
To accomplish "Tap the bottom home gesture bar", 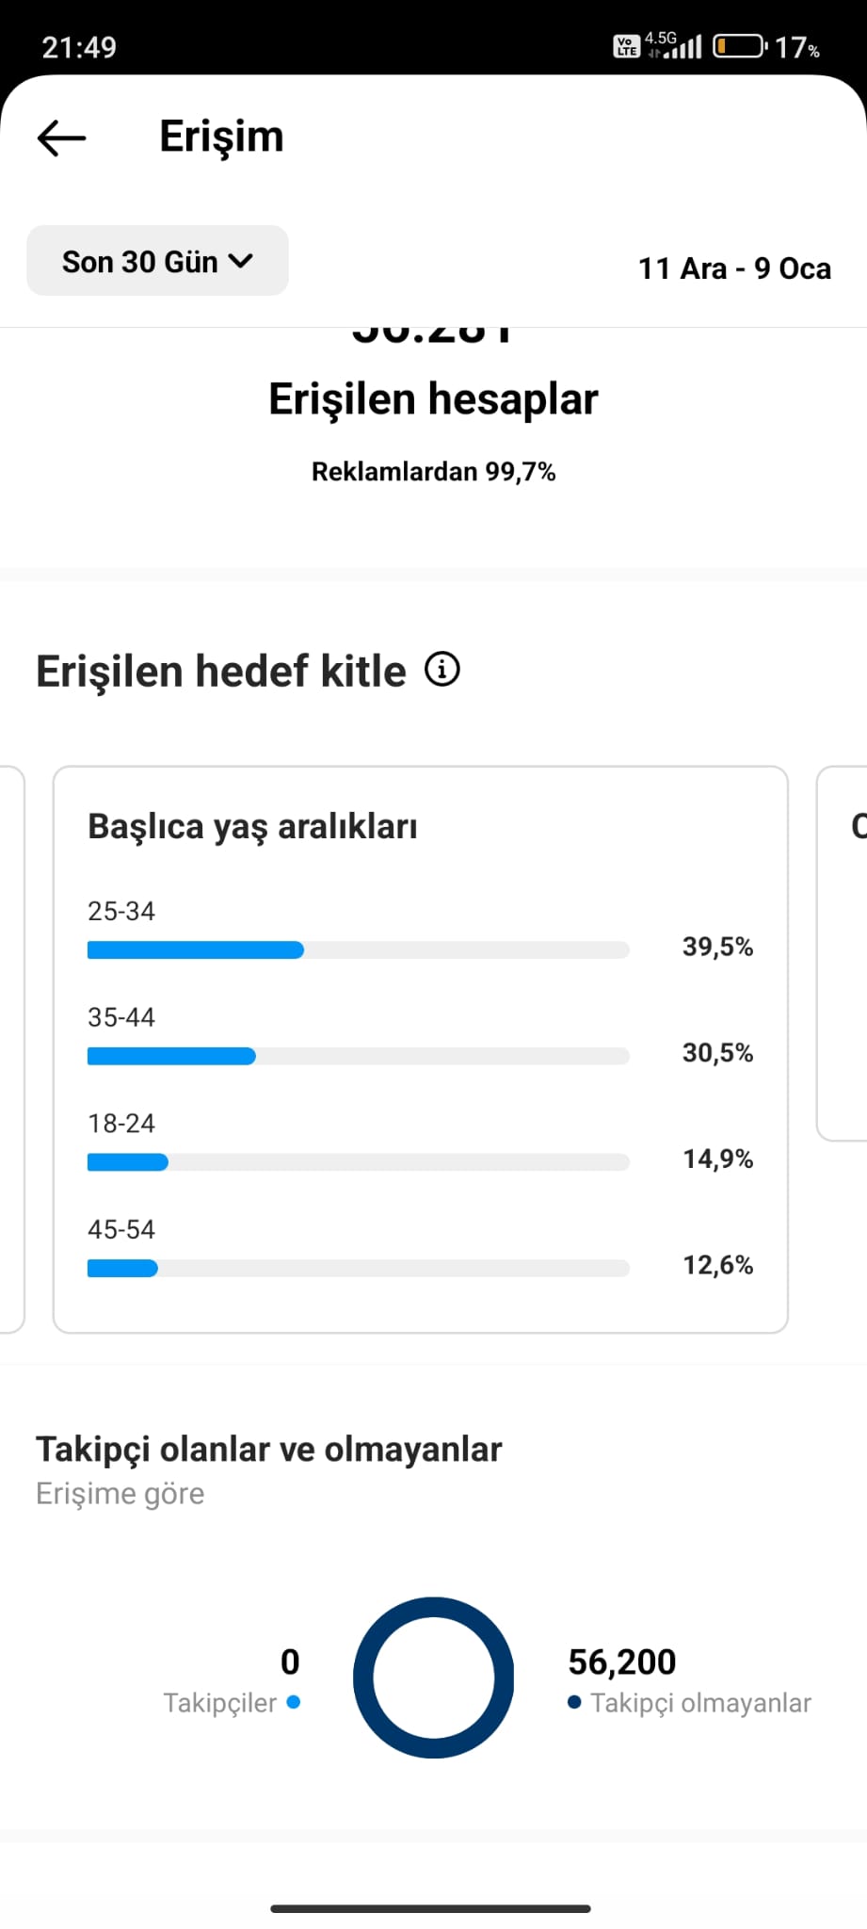I will point(431,1908).
